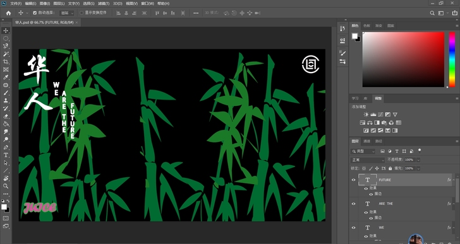Image resolution: width=460 pixels, height=244 pixels.
Task: Select the Pen tool
Action: (6, 147)
